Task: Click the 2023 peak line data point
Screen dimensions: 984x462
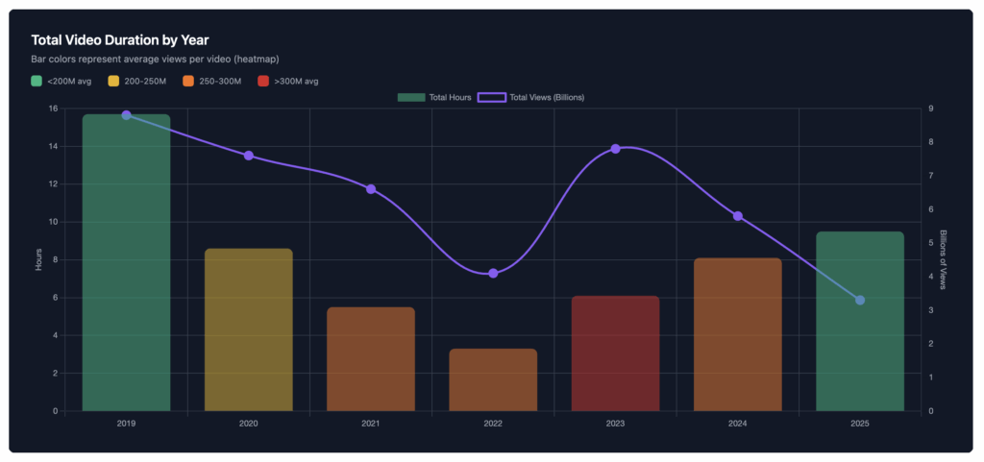Action: (x=615, y=149)
